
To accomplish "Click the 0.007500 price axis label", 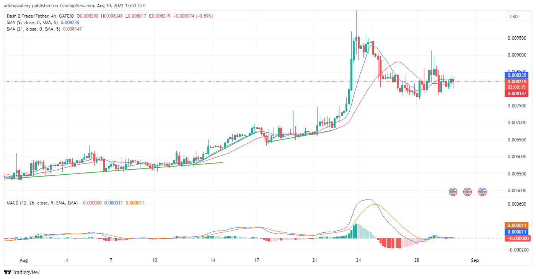I will pos(517,106).
